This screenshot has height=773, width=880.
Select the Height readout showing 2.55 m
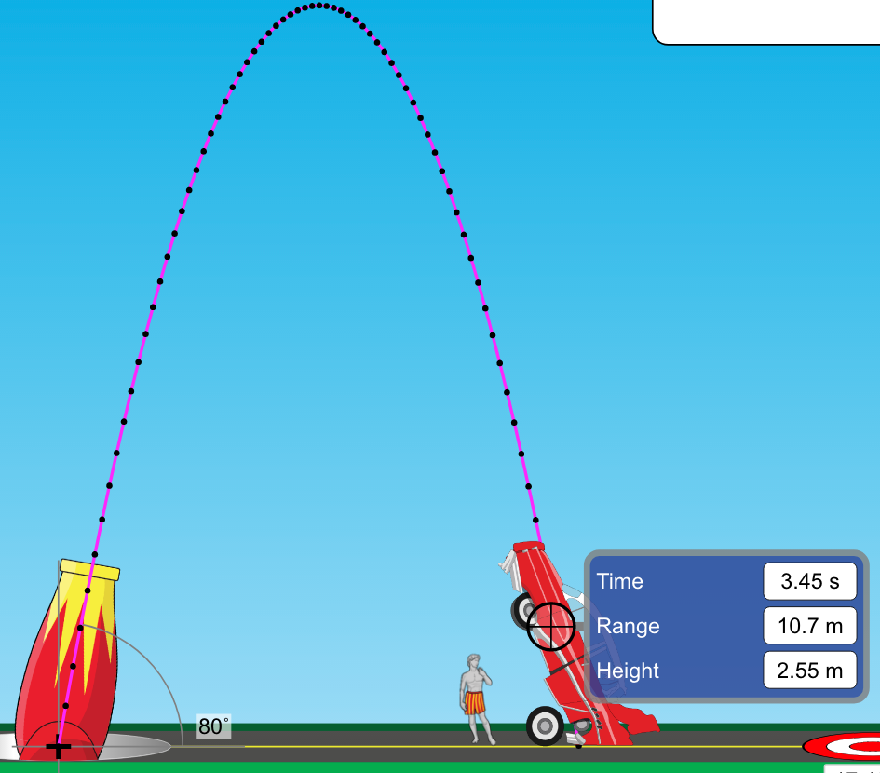tap(808, 670)
